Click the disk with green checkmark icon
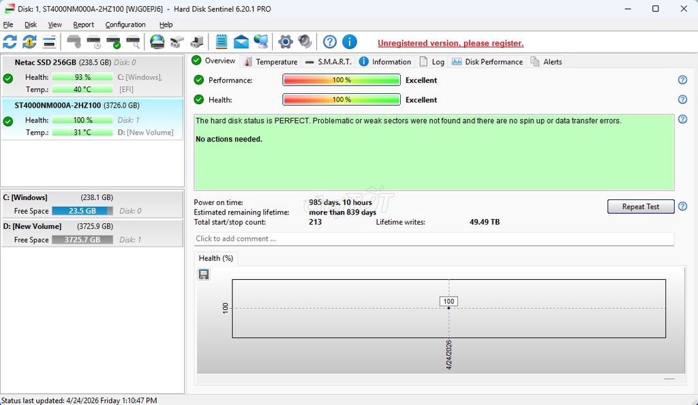The image size is (698, 405). tap(114, 42)
